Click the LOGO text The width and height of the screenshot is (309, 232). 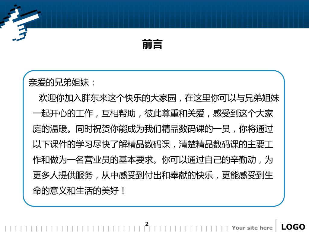[x=293, y=227]
